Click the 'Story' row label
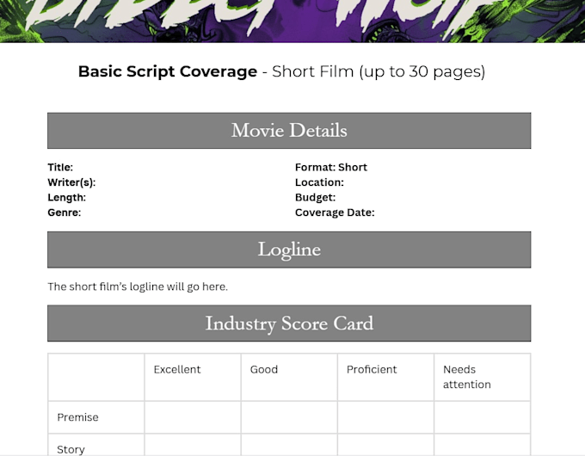Screen dimensions: 585x456 coord(71,449)
